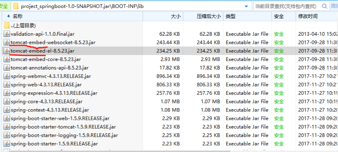Select file name spring-web-4.3.13.RELEASE.jar
The image size is (338, 152).
(x=46, y=85)
